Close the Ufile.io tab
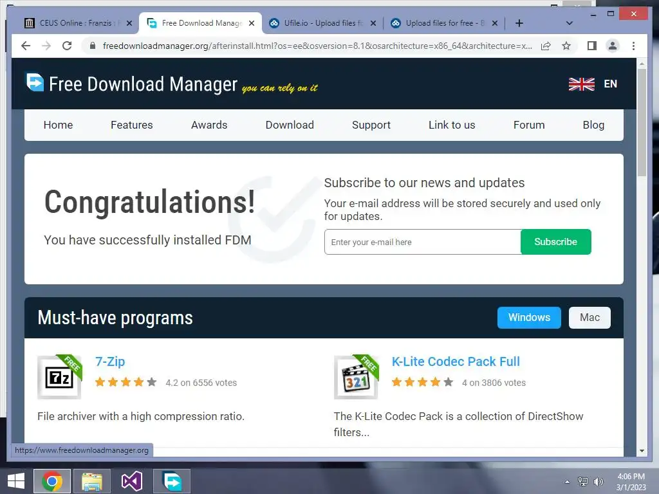659x494 pixels. 373,23
